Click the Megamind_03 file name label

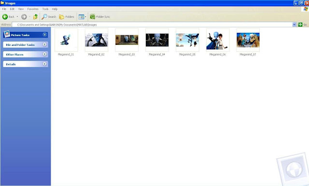point(126,55)
